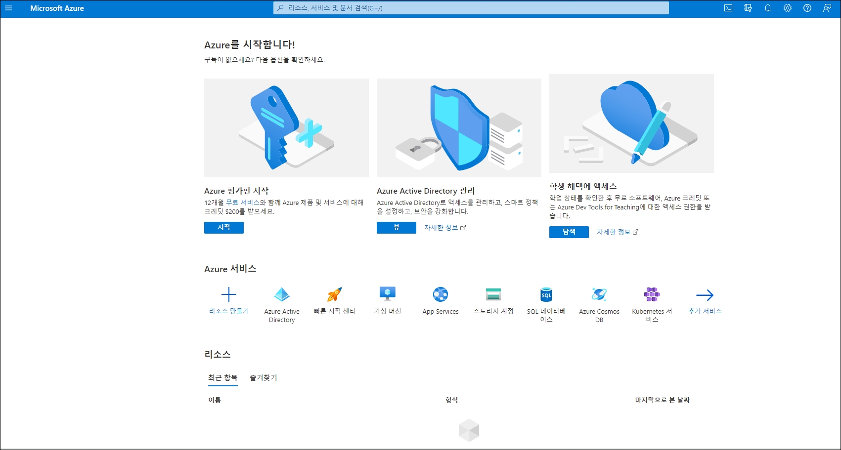This screenshot has height=450, width=841.
Task: Select the 최근 항목 tab
Action: [x=223, y=378]
